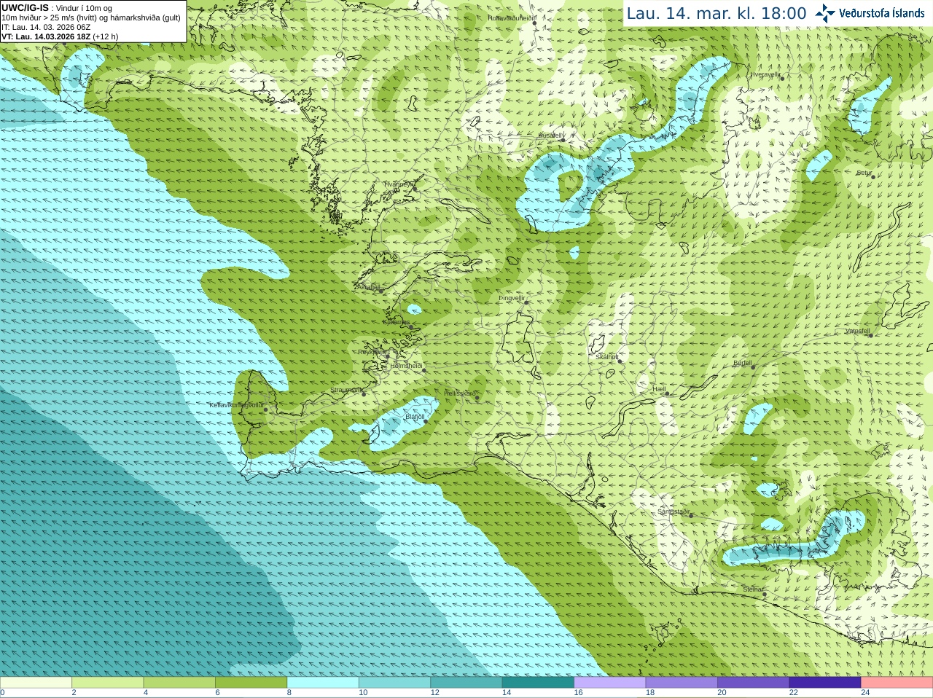Viewport: 933px width, 698px height.
Task: Click the Steinar station label
Action: pos(753,589)
